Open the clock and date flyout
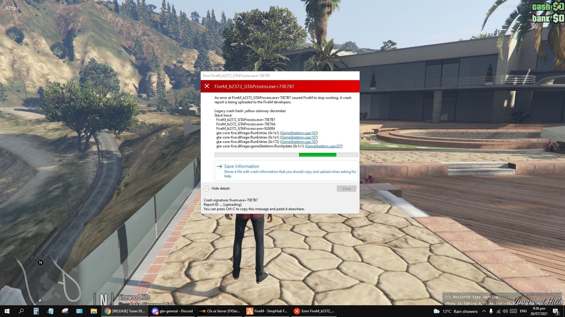The width and height of the screenshot is (565, 317). tap(539, 311)
